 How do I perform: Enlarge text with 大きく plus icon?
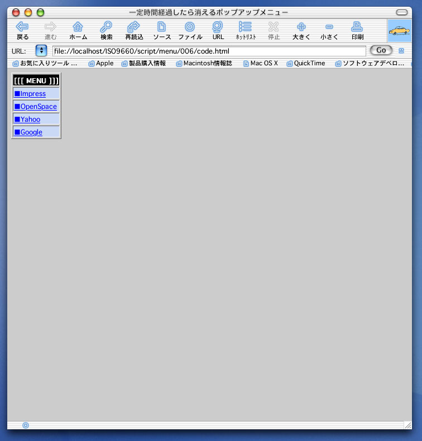(x=301, y=27)
